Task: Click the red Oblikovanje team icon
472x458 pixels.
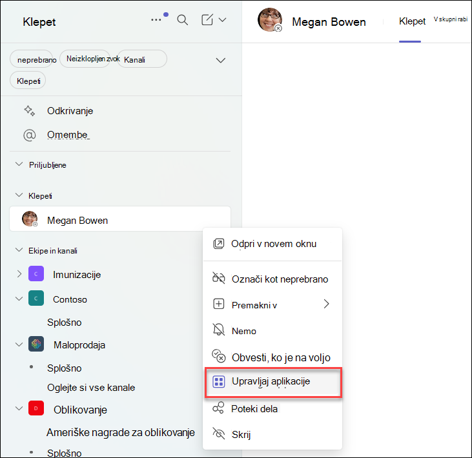Action: (36, 408)
